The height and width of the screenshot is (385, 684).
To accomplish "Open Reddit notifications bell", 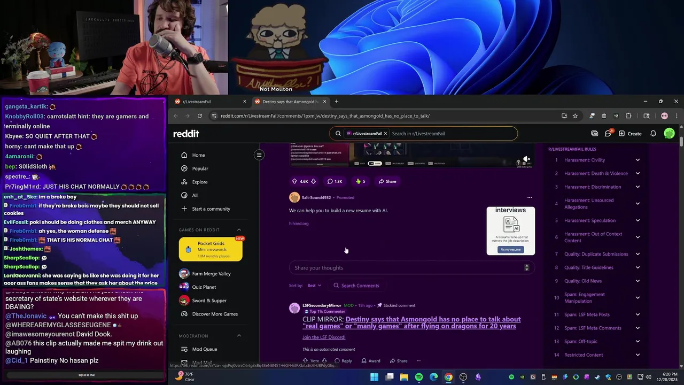I will [653, 133].
